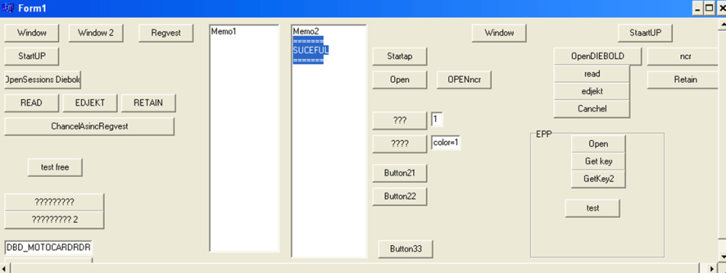
Task: Click Button21
Action: point(399,173)
